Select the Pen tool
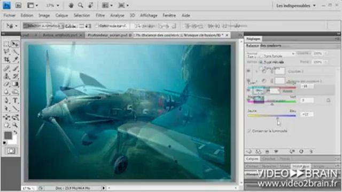Image resolution: width=342 pixels, height=192 pixels. point(6,100)
